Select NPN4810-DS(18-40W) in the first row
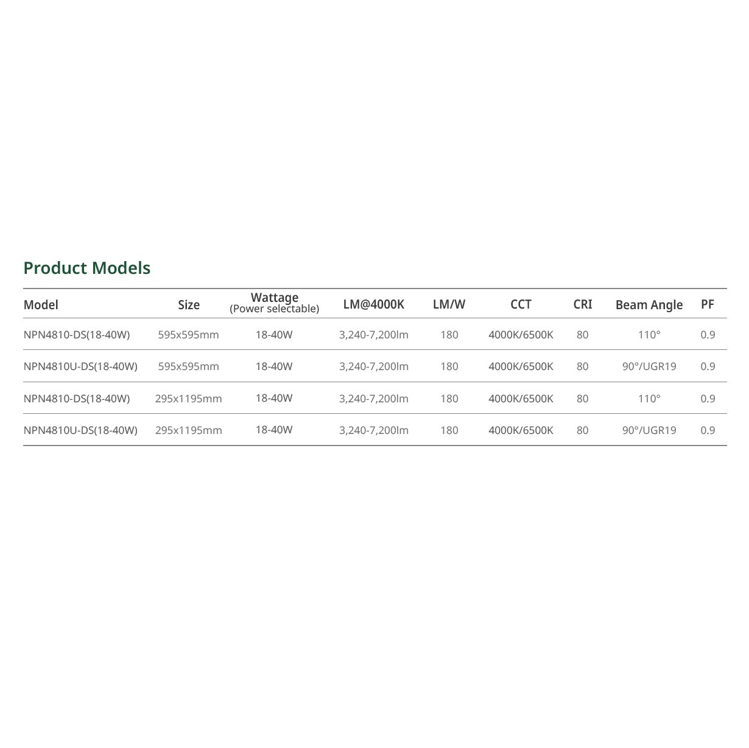The height and width of the screenshot is (748, 749). 77,335
